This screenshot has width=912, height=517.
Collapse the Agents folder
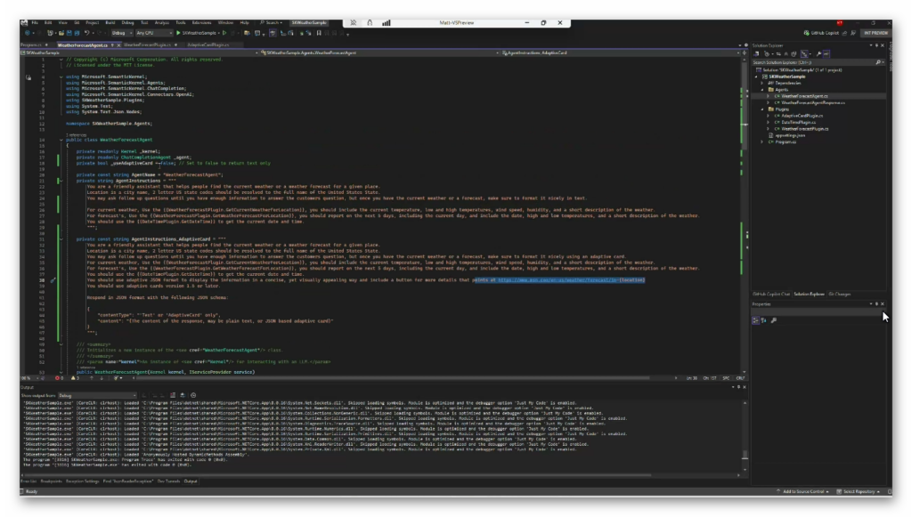click(x=762, y=90)
